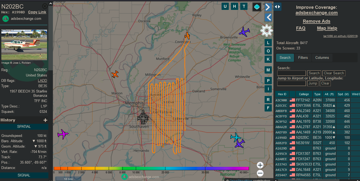Open the LADD database flag link
The height and width of the screenshot is (181, 360).
42,80
